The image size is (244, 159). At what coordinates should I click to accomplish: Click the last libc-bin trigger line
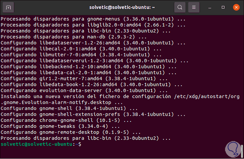pyautogui.click(x=85, y=138)
